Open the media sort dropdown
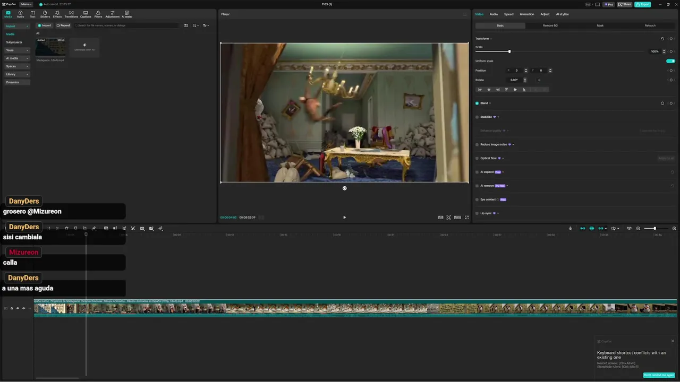The image size is (680, 382). pos(195,25)
